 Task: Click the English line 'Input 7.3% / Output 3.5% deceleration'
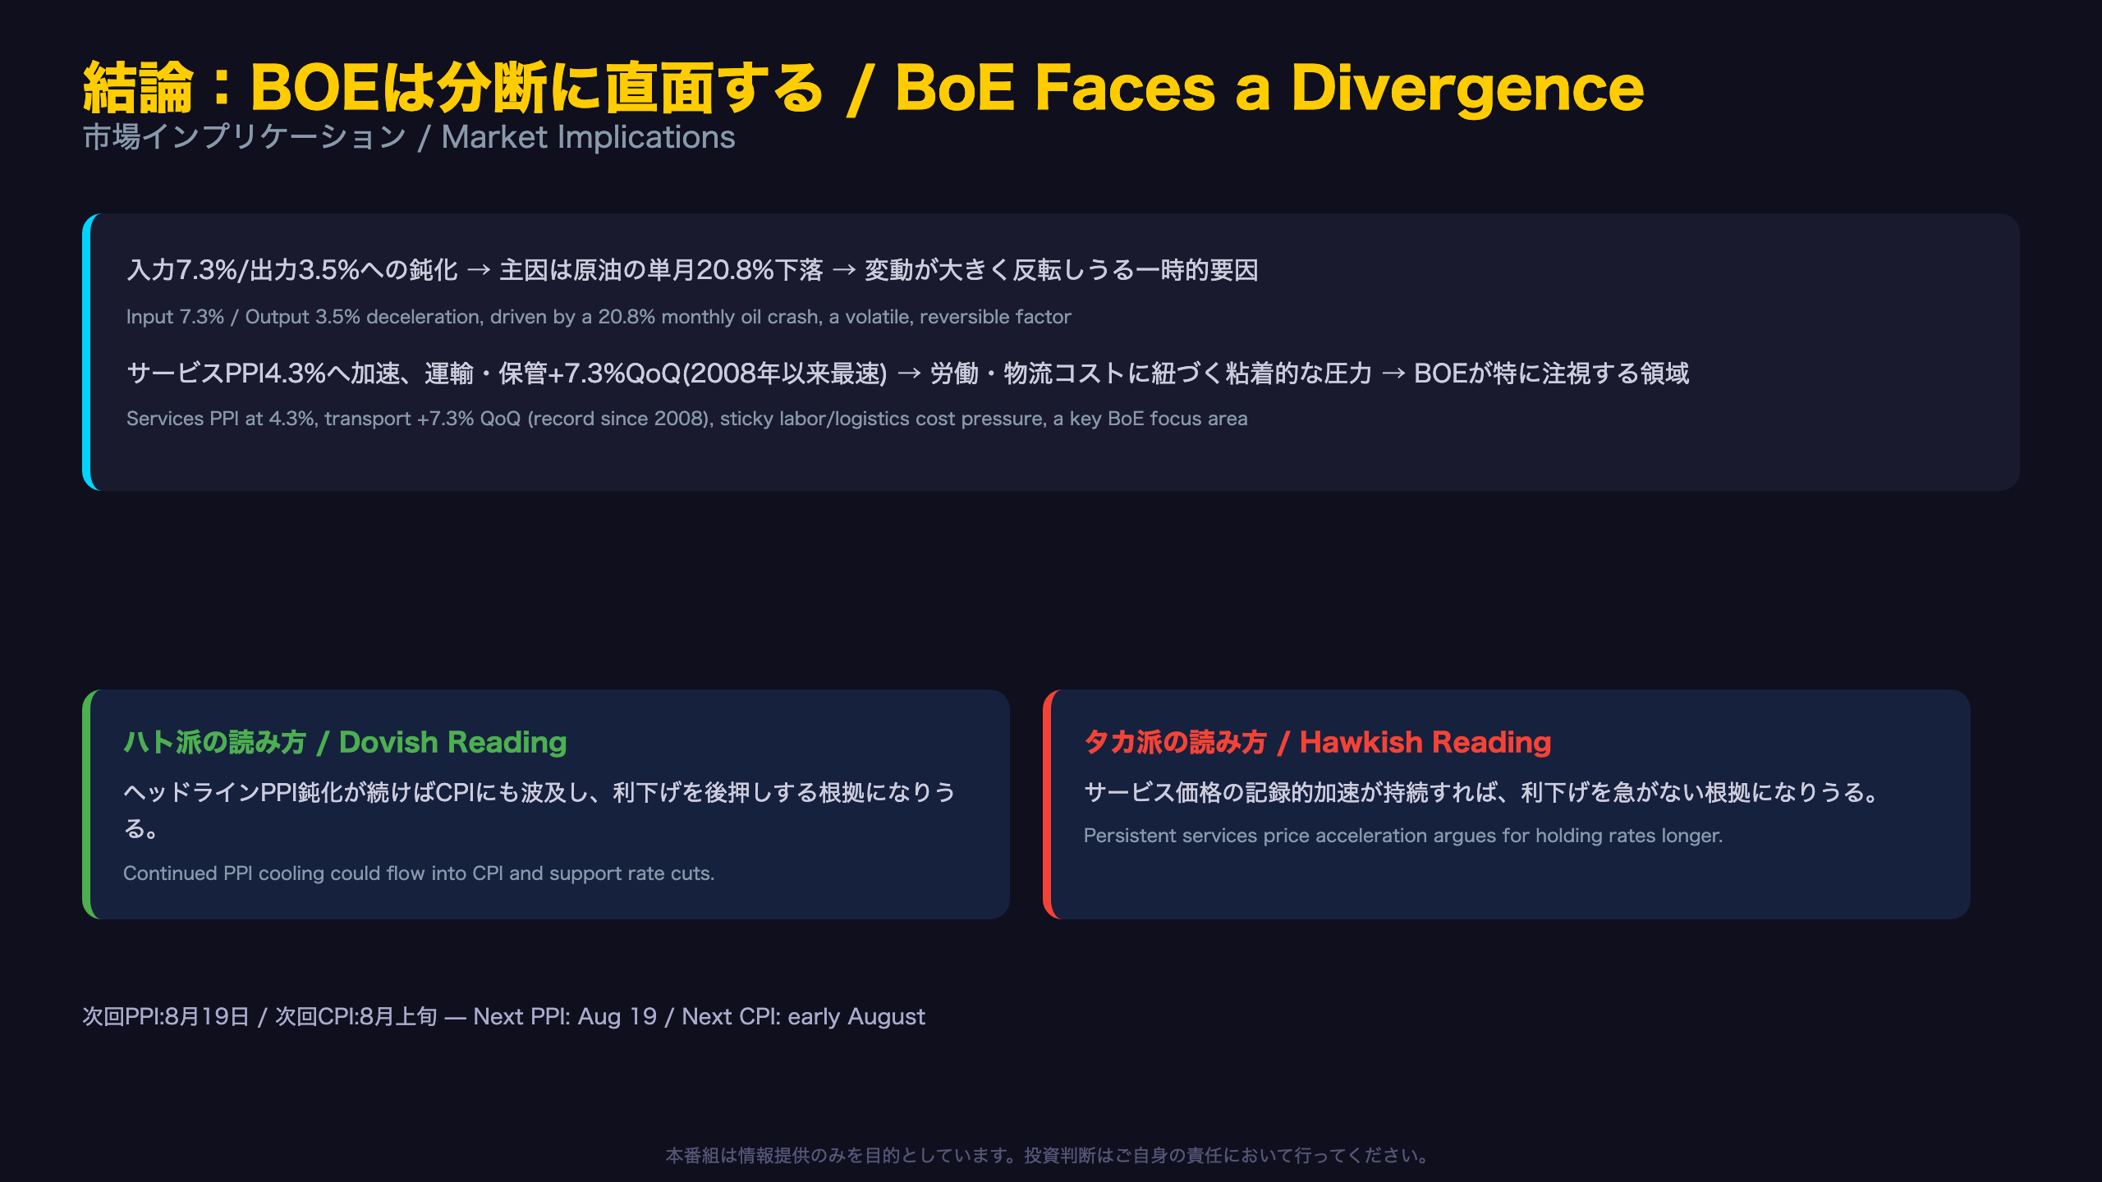pos(599,317)
